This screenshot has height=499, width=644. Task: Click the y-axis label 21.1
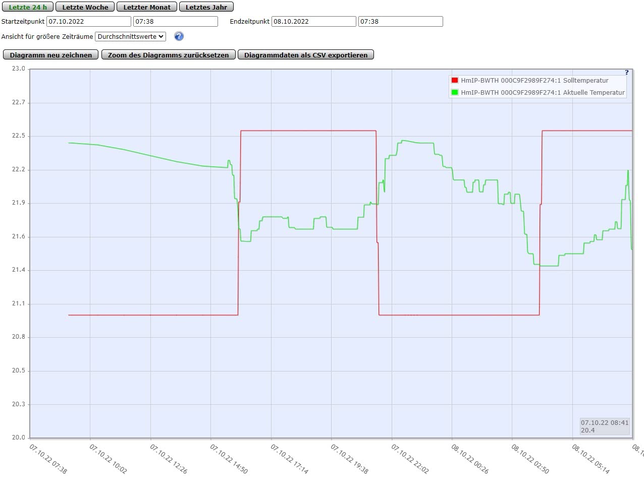[19, 303]
